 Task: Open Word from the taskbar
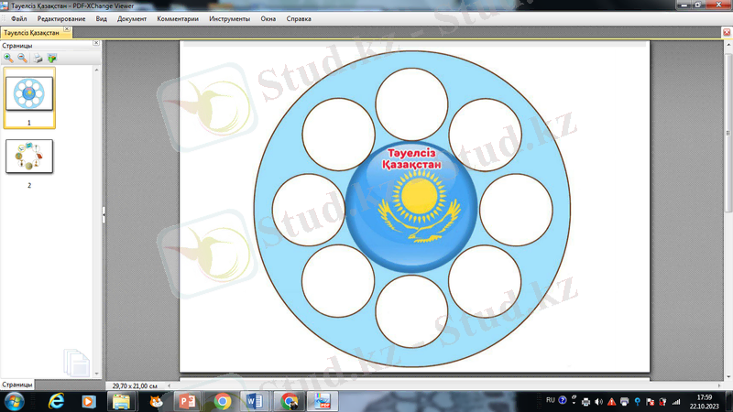click(x=254, y=401)
